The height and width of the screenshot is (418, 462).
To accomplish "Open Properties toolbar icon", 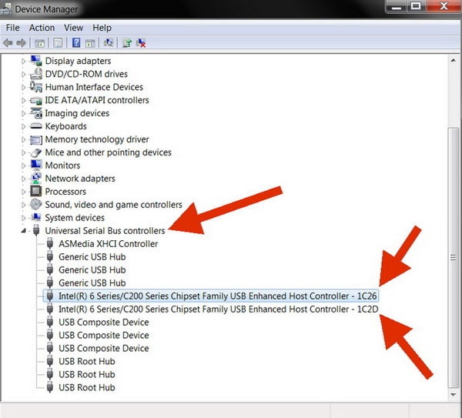I will (58, 43).
